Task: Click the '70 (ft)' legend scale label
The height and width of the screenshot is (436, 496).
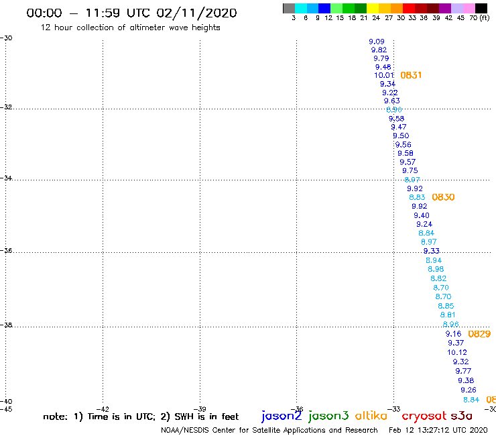Action: (x=479, y=17)
